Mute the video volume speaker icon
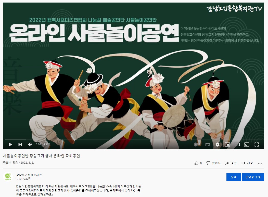Screen dimensions: 268x197 [30, 145]
